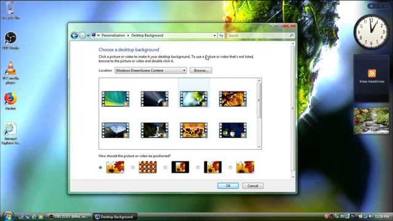Click View headlines in the feed gadget
Image resolution: width=393 pixels, height=221 pixels.
point(372,82)
